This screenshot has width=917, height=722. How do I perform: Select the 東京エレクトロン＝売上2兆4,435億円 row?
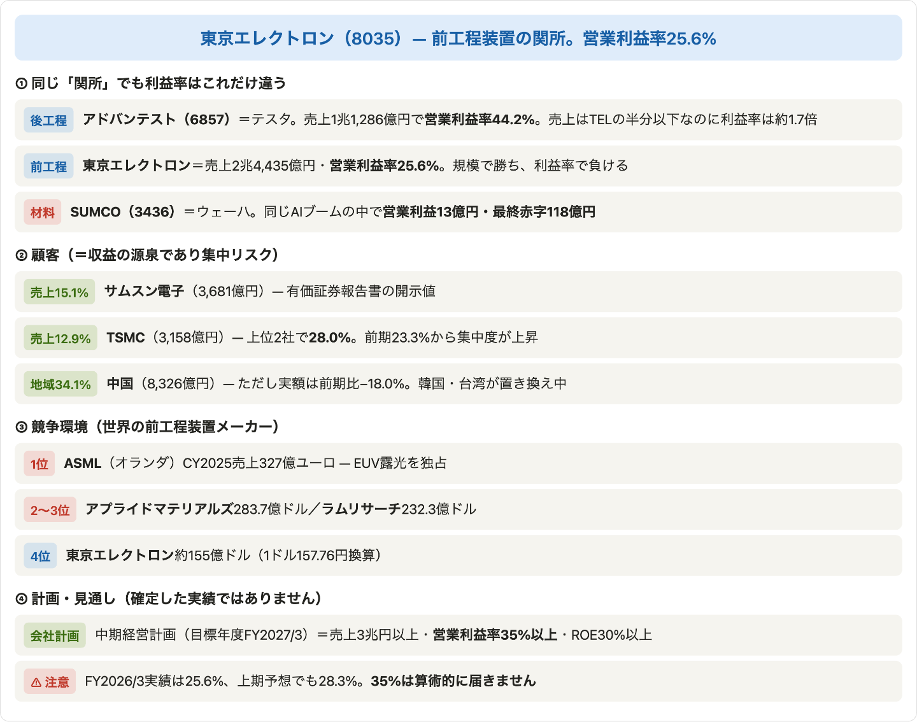[x=458, y=166]
